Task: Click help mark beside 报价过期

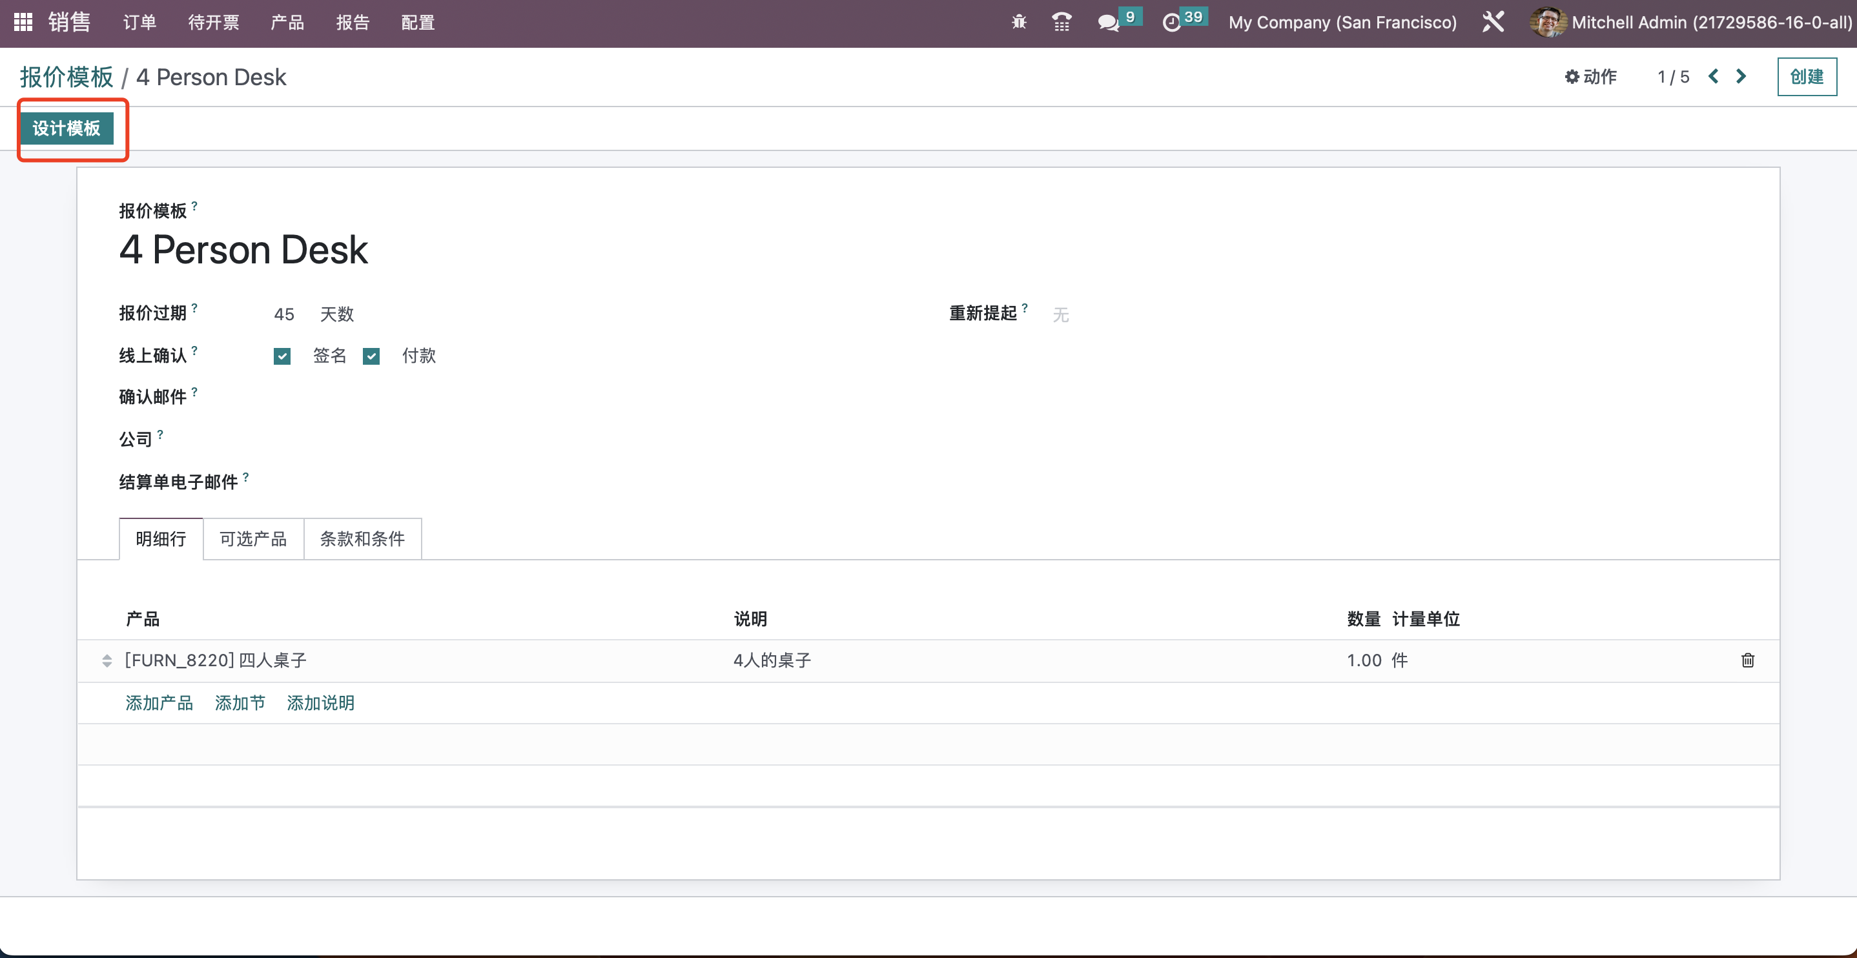Action: [x=194, y=308]
